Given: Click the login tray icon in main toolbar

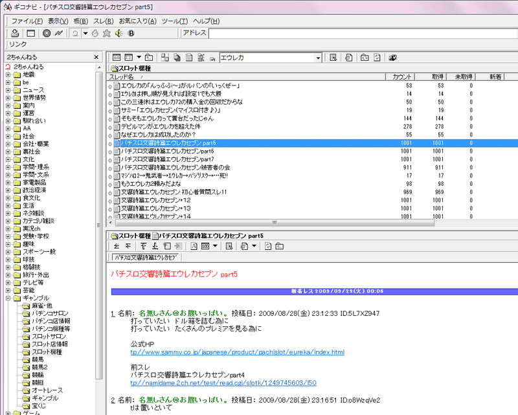Looking at the screenshot, I should tap(14, 33).
